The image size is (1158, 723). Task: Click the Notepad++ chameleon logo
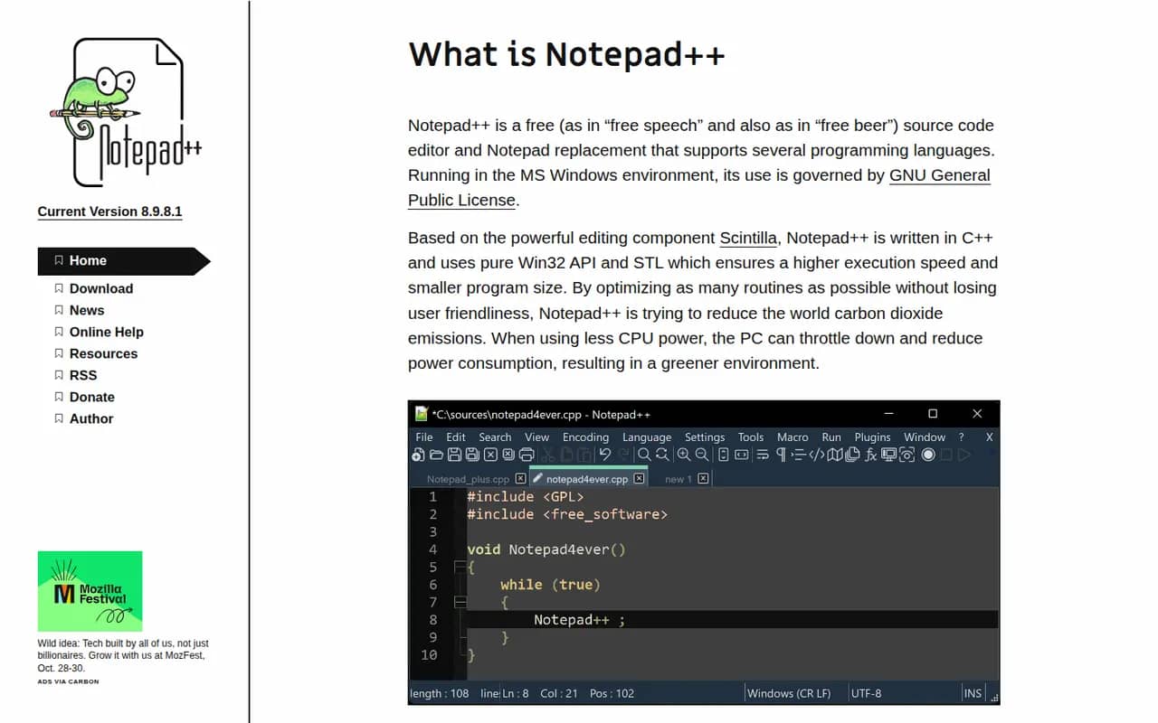pyautogui.click(x=125, y=112)
